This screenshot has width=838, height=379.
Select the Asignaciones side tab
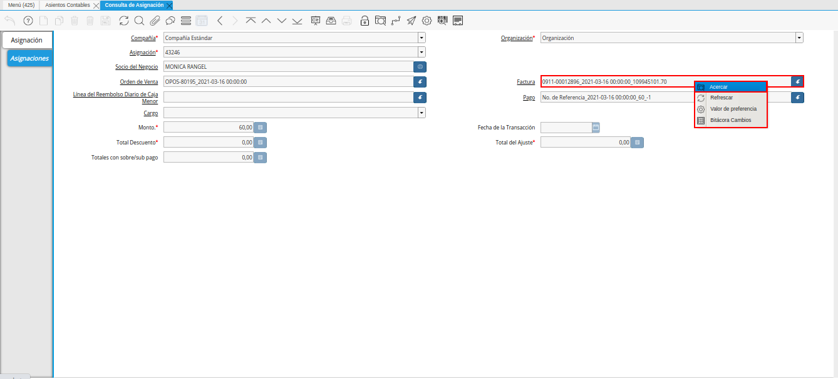[x=29, y=58]
